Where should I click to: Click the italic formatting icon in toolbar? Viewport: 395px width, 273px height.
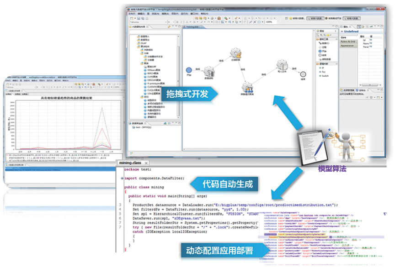point(181,22)
